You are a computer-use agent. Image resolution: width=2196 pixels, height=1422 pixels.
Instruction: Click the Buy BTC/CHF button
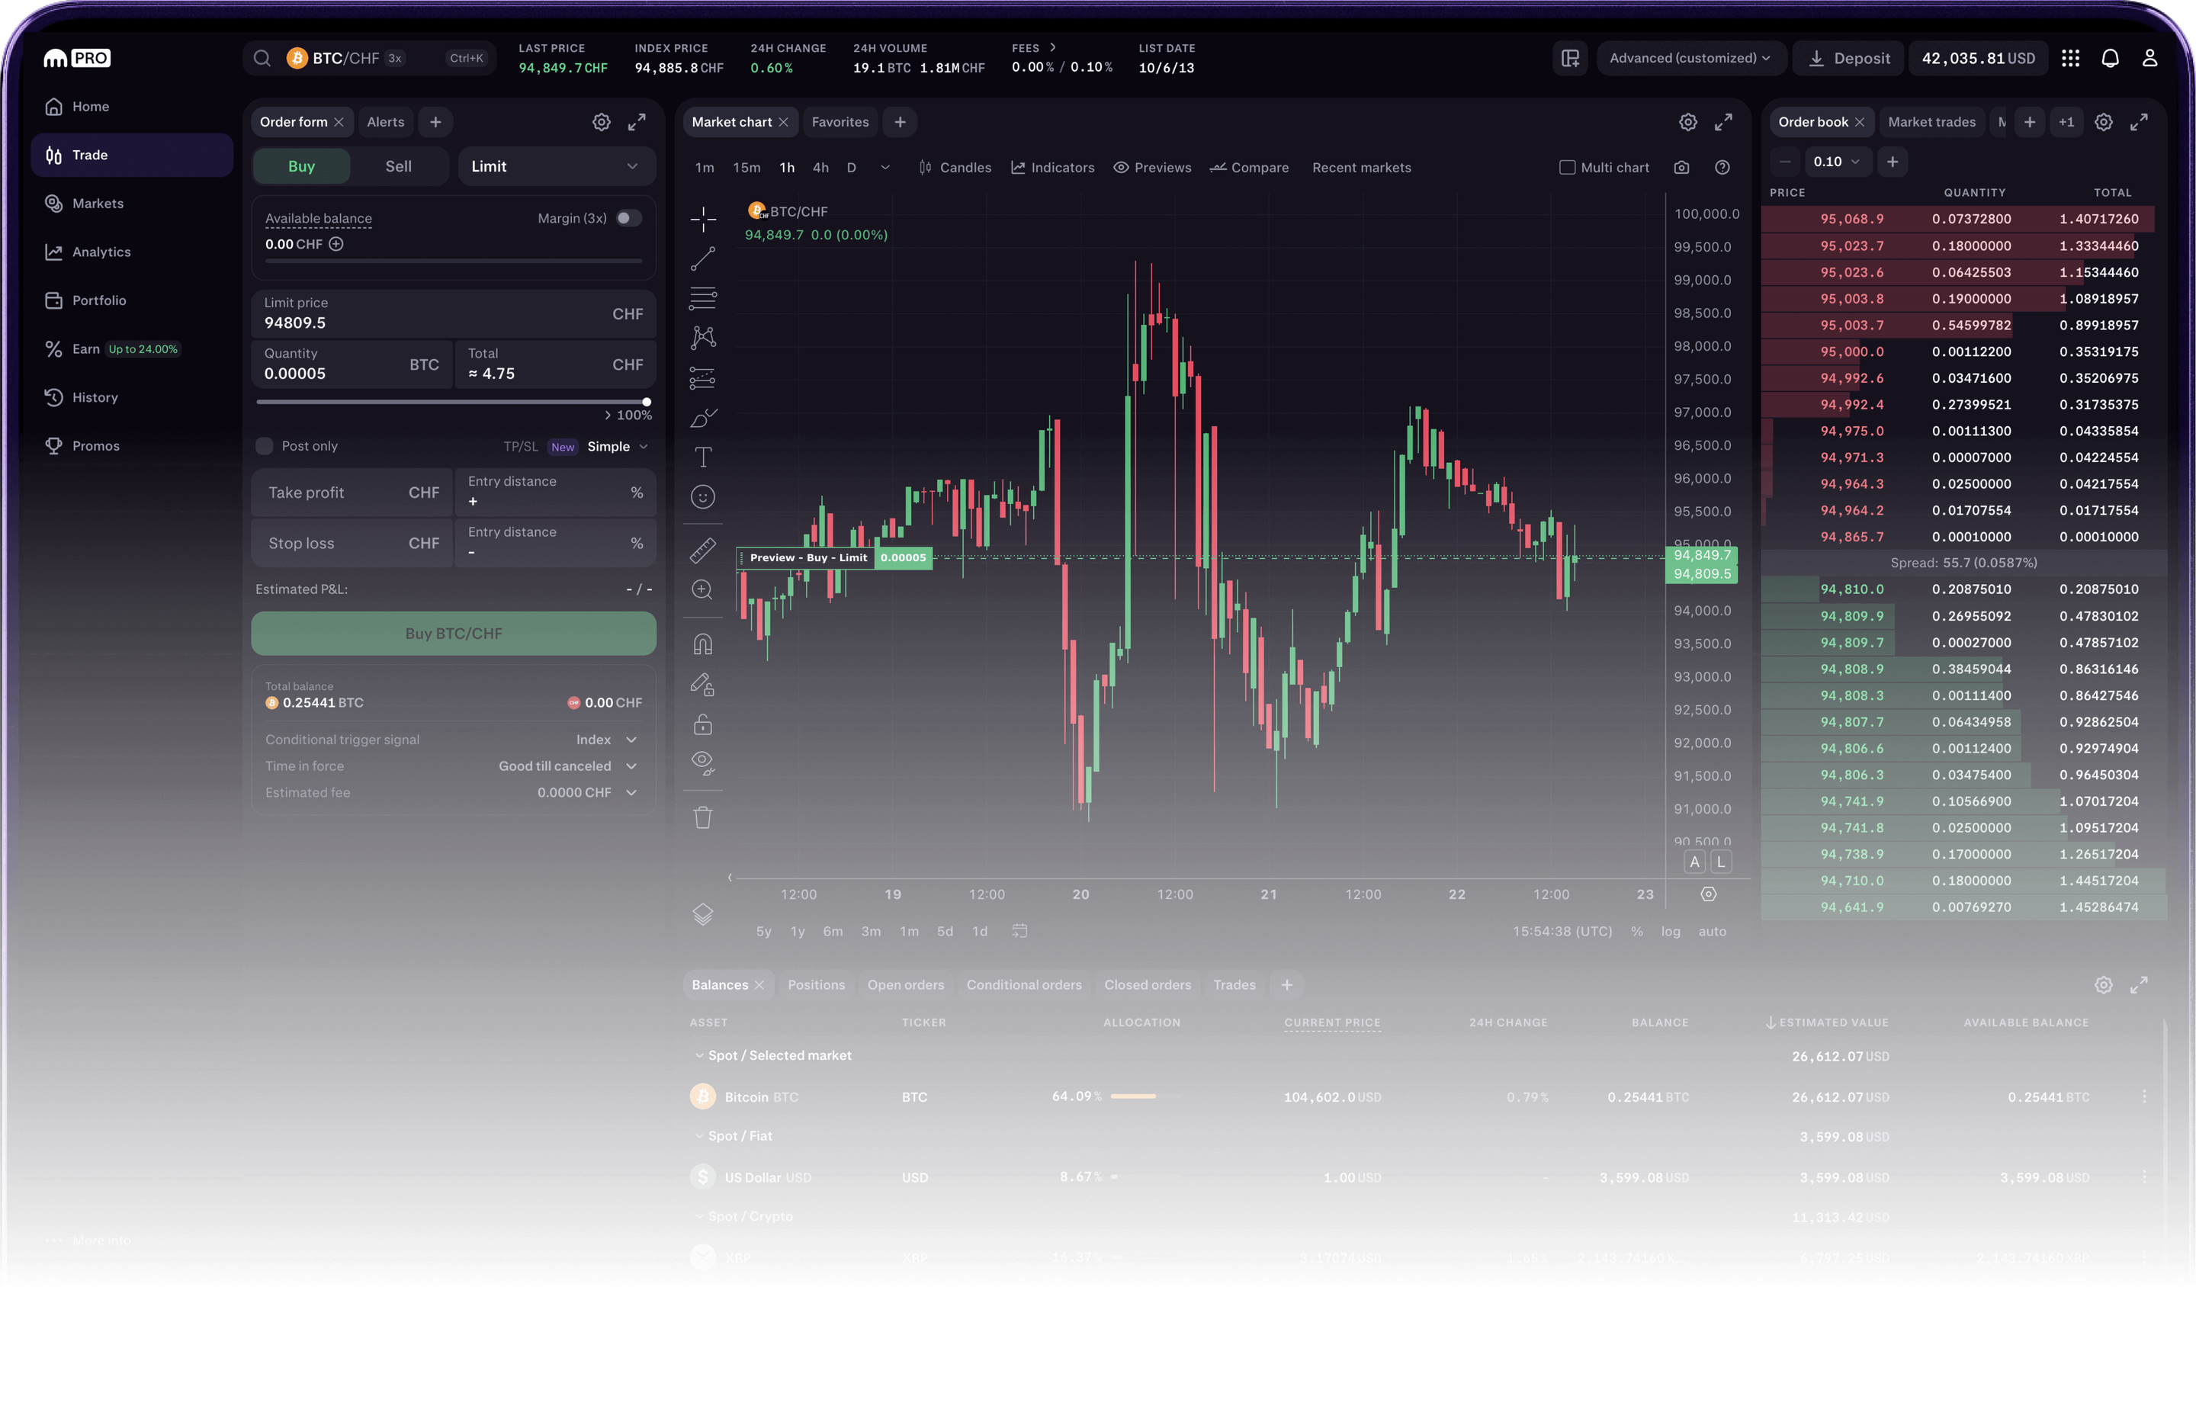(x=453, y=633)
